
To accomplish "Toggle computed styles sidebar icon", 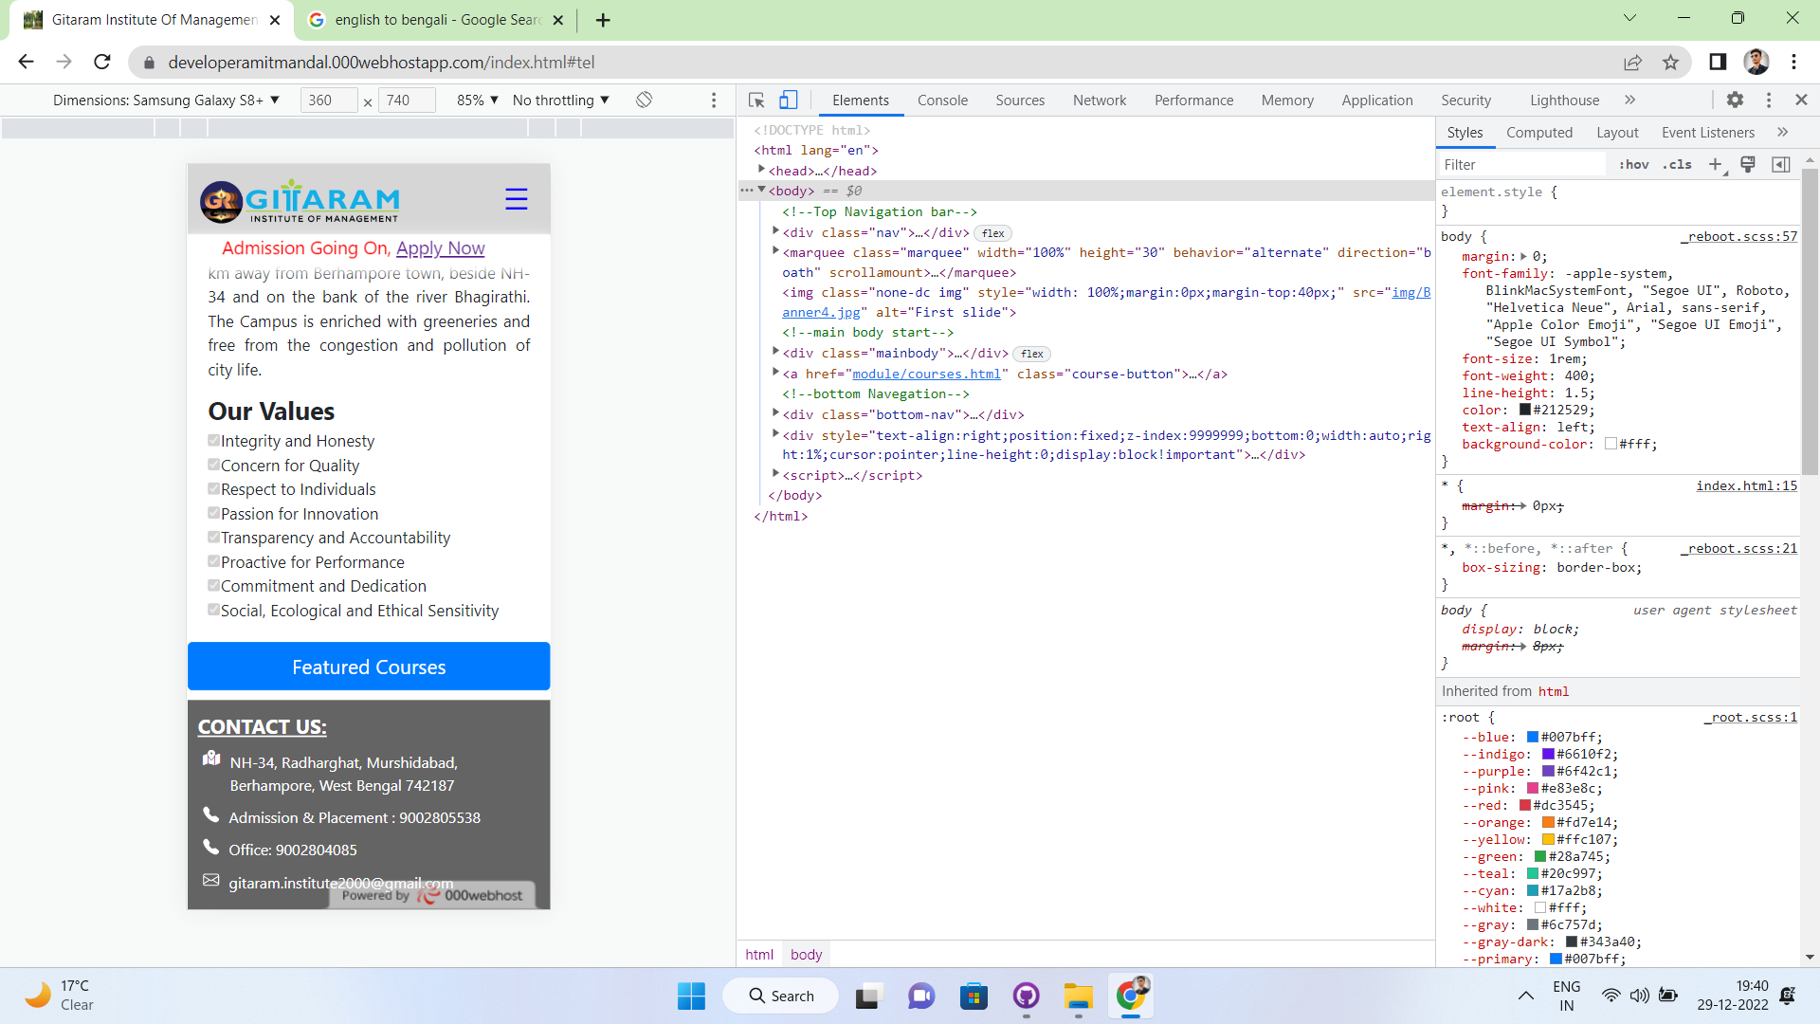I will [1781, 165].
